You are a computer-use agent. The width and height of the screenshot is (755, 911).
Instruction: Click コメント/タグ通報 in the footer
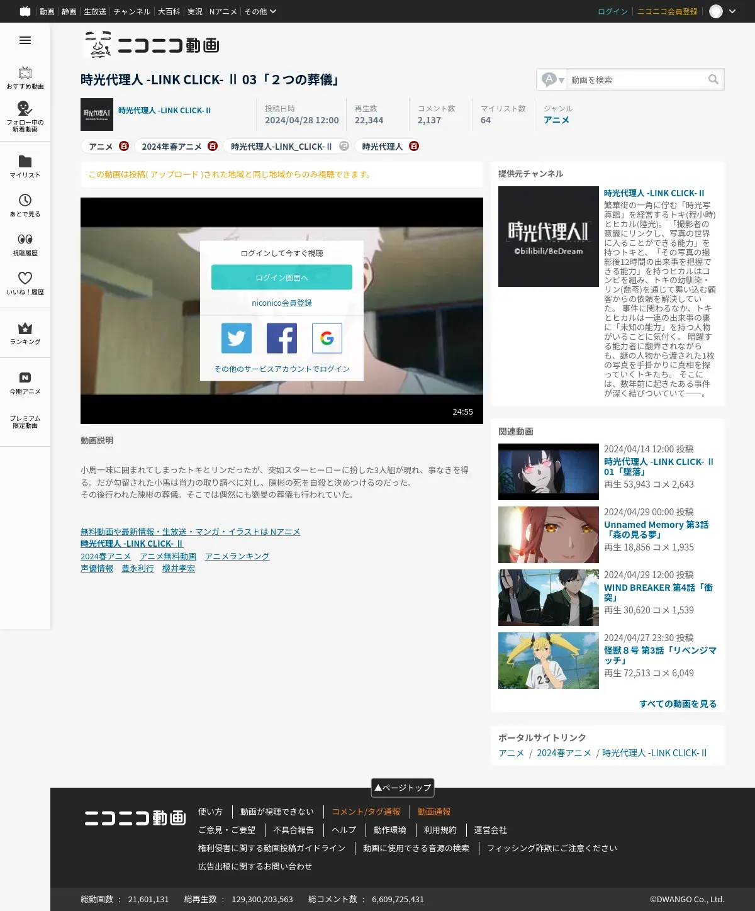pos(366,812)
